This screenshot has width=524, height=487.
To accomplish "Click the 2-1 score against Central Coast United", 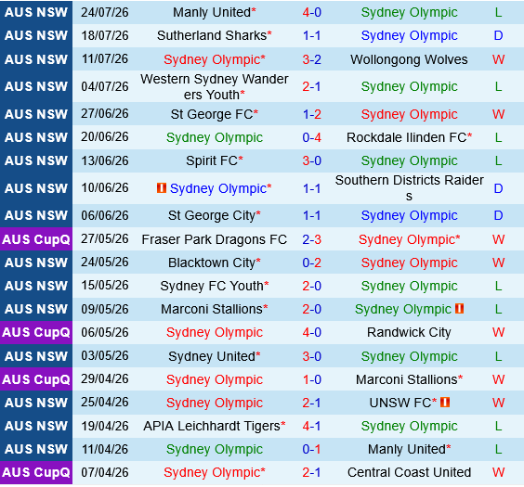I will (x=312, y=472).
